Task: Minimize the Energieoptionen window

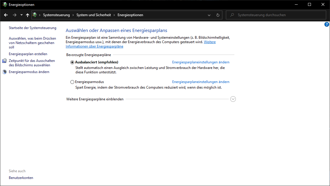Action: [296, 4]
